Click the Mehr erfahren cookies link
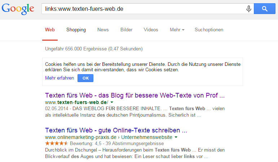Viewport: 278px width, 162px height. [59, 78]
